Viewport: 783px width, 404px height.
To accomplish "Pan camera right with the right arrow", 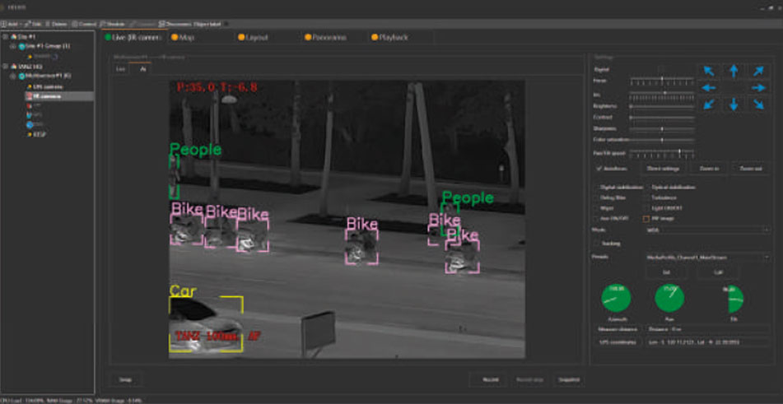I will pos(758,88).
